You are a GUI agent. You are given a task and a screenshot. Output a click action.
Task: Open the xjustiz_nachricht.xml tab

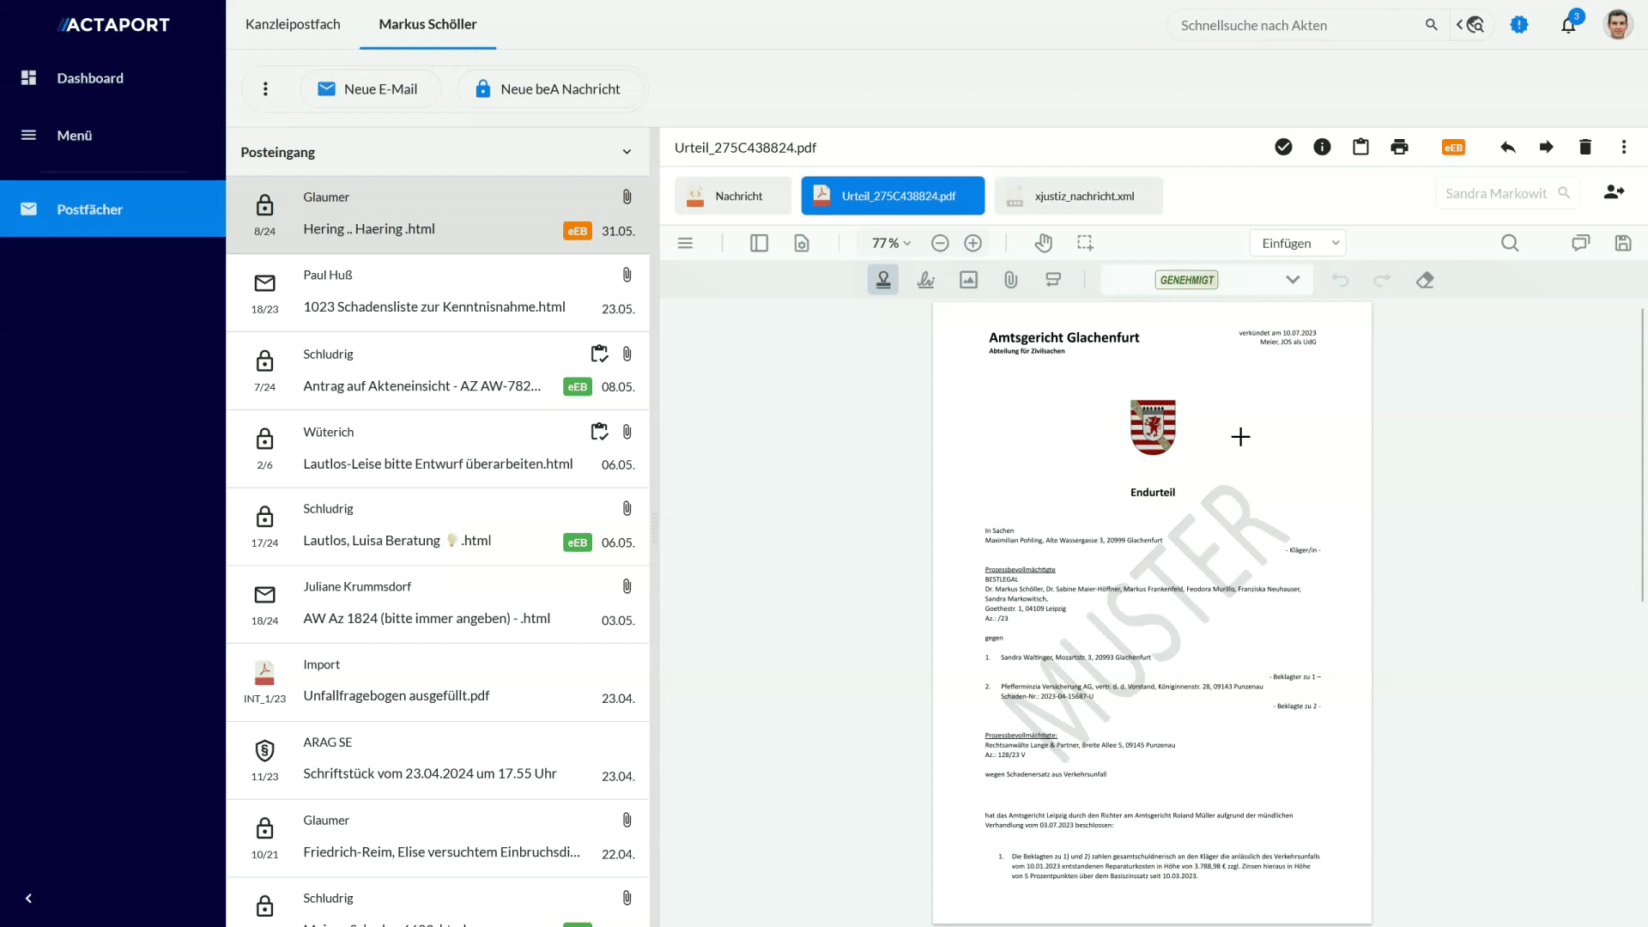coord(1078,196)
